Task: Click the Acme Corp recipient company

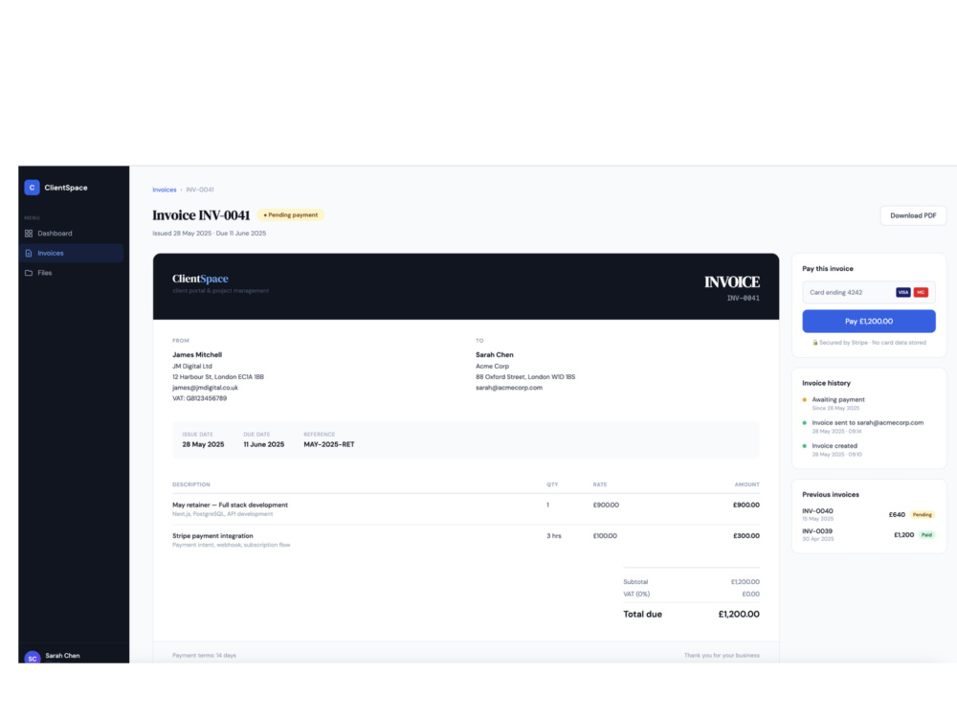Action: [492, 367]
